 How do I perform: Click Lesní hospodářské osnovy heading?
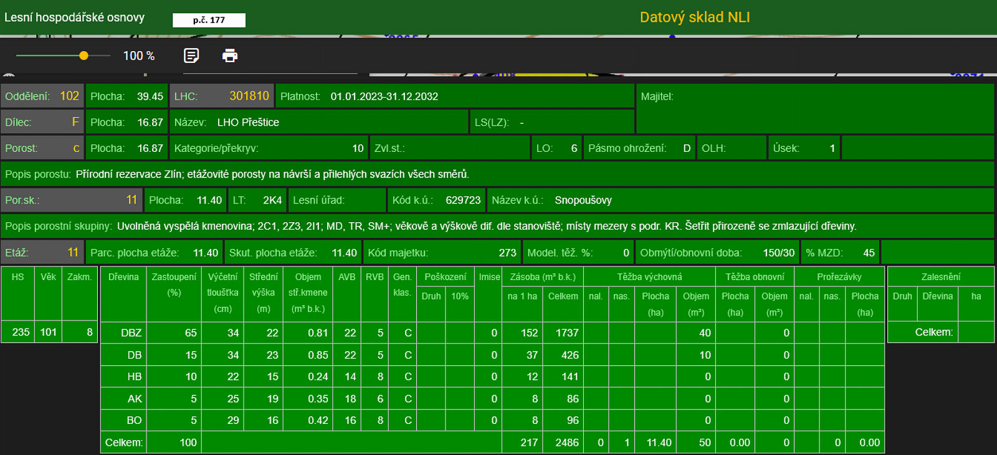point(74,17)
